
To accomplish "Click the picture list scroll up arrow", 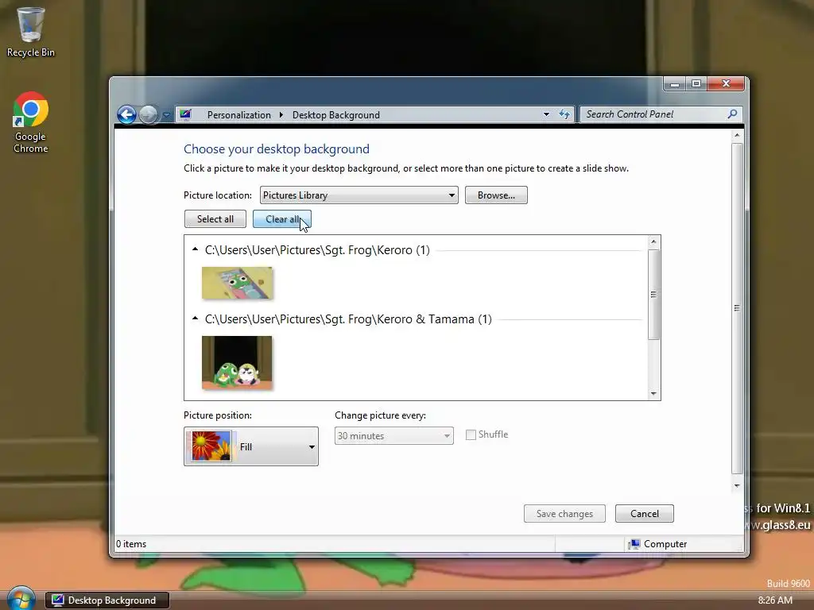I will click(x=653, y=241).
